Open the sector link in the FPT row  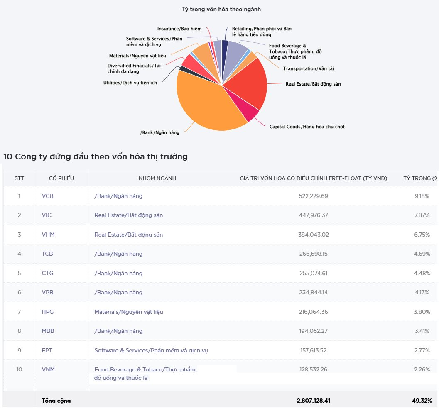tap(151, 350)
